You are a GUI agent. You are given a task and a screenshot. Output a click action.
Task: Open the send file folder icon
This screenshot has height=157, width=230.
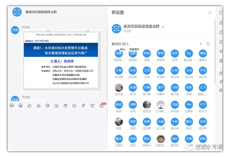click(x=56, y=105)
